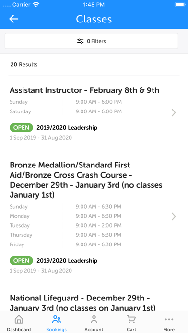Image resolution: width=188 pixels, height=333 pixels.
Task: Open National Lifeguard December 29th class
Action: coord(82,303)
